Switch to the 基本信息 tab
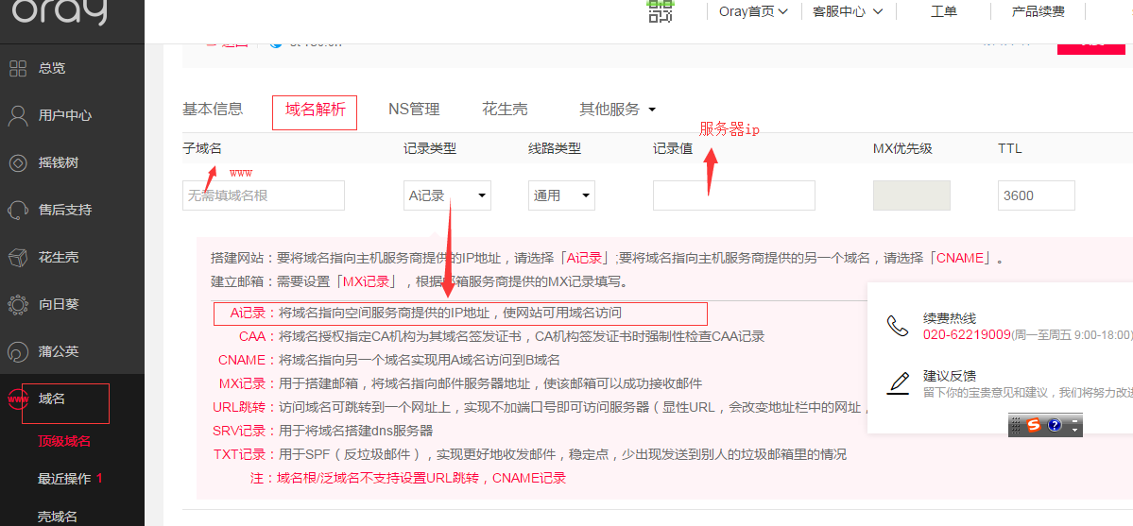1133x526 pixels. pyautogui.click(x=213, y=110)
